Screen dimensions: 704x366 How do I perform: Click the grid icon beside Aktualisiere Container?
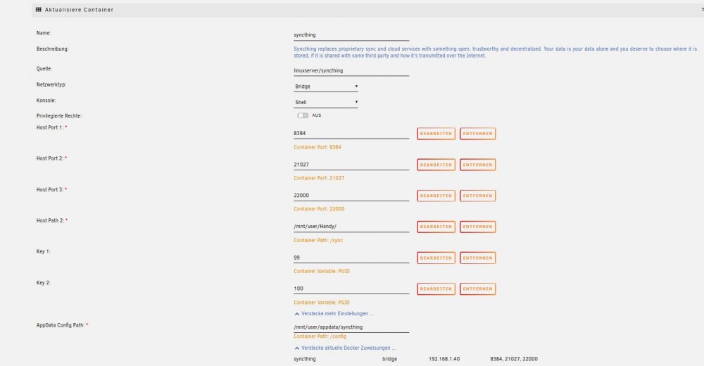pos(39,9)
